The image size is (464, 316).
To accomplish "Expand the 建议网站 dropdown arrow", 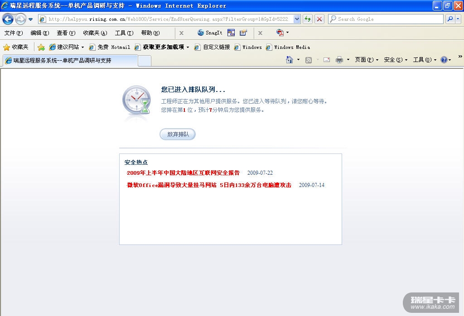I will click(82, 47).
